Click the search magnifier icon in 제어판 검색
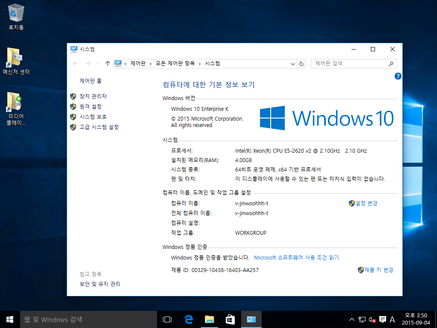Screen dimensions: 437x328 (391, 64)
